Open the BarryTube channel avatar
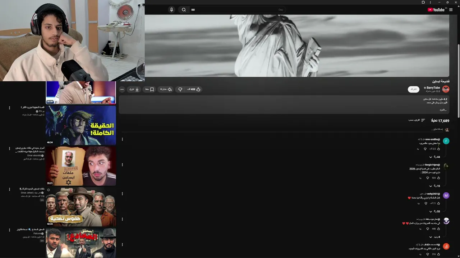The width and height of the screenshot is (460, 258). [x=446, y=89]
